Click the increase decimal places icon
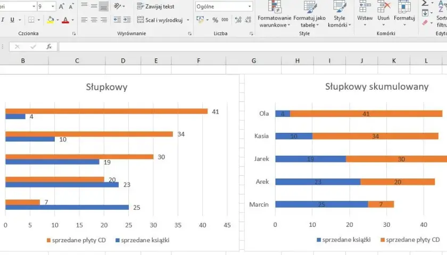The width and height of the screenshot is (447, 255). tap(238, 20)
